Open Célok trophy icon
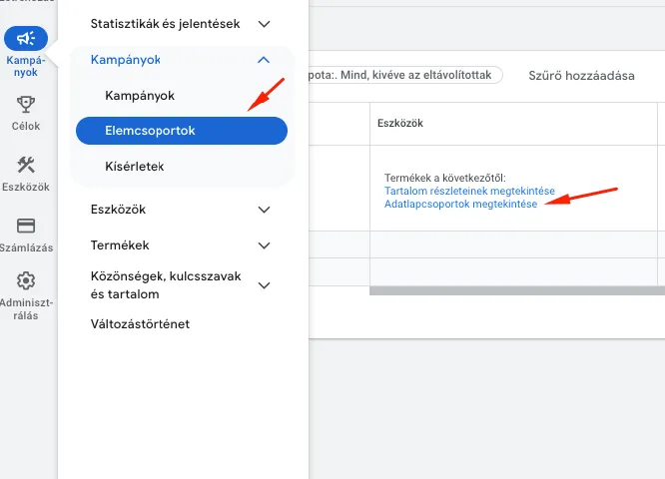This screenshot has width=665, height=479. [26, 104]
